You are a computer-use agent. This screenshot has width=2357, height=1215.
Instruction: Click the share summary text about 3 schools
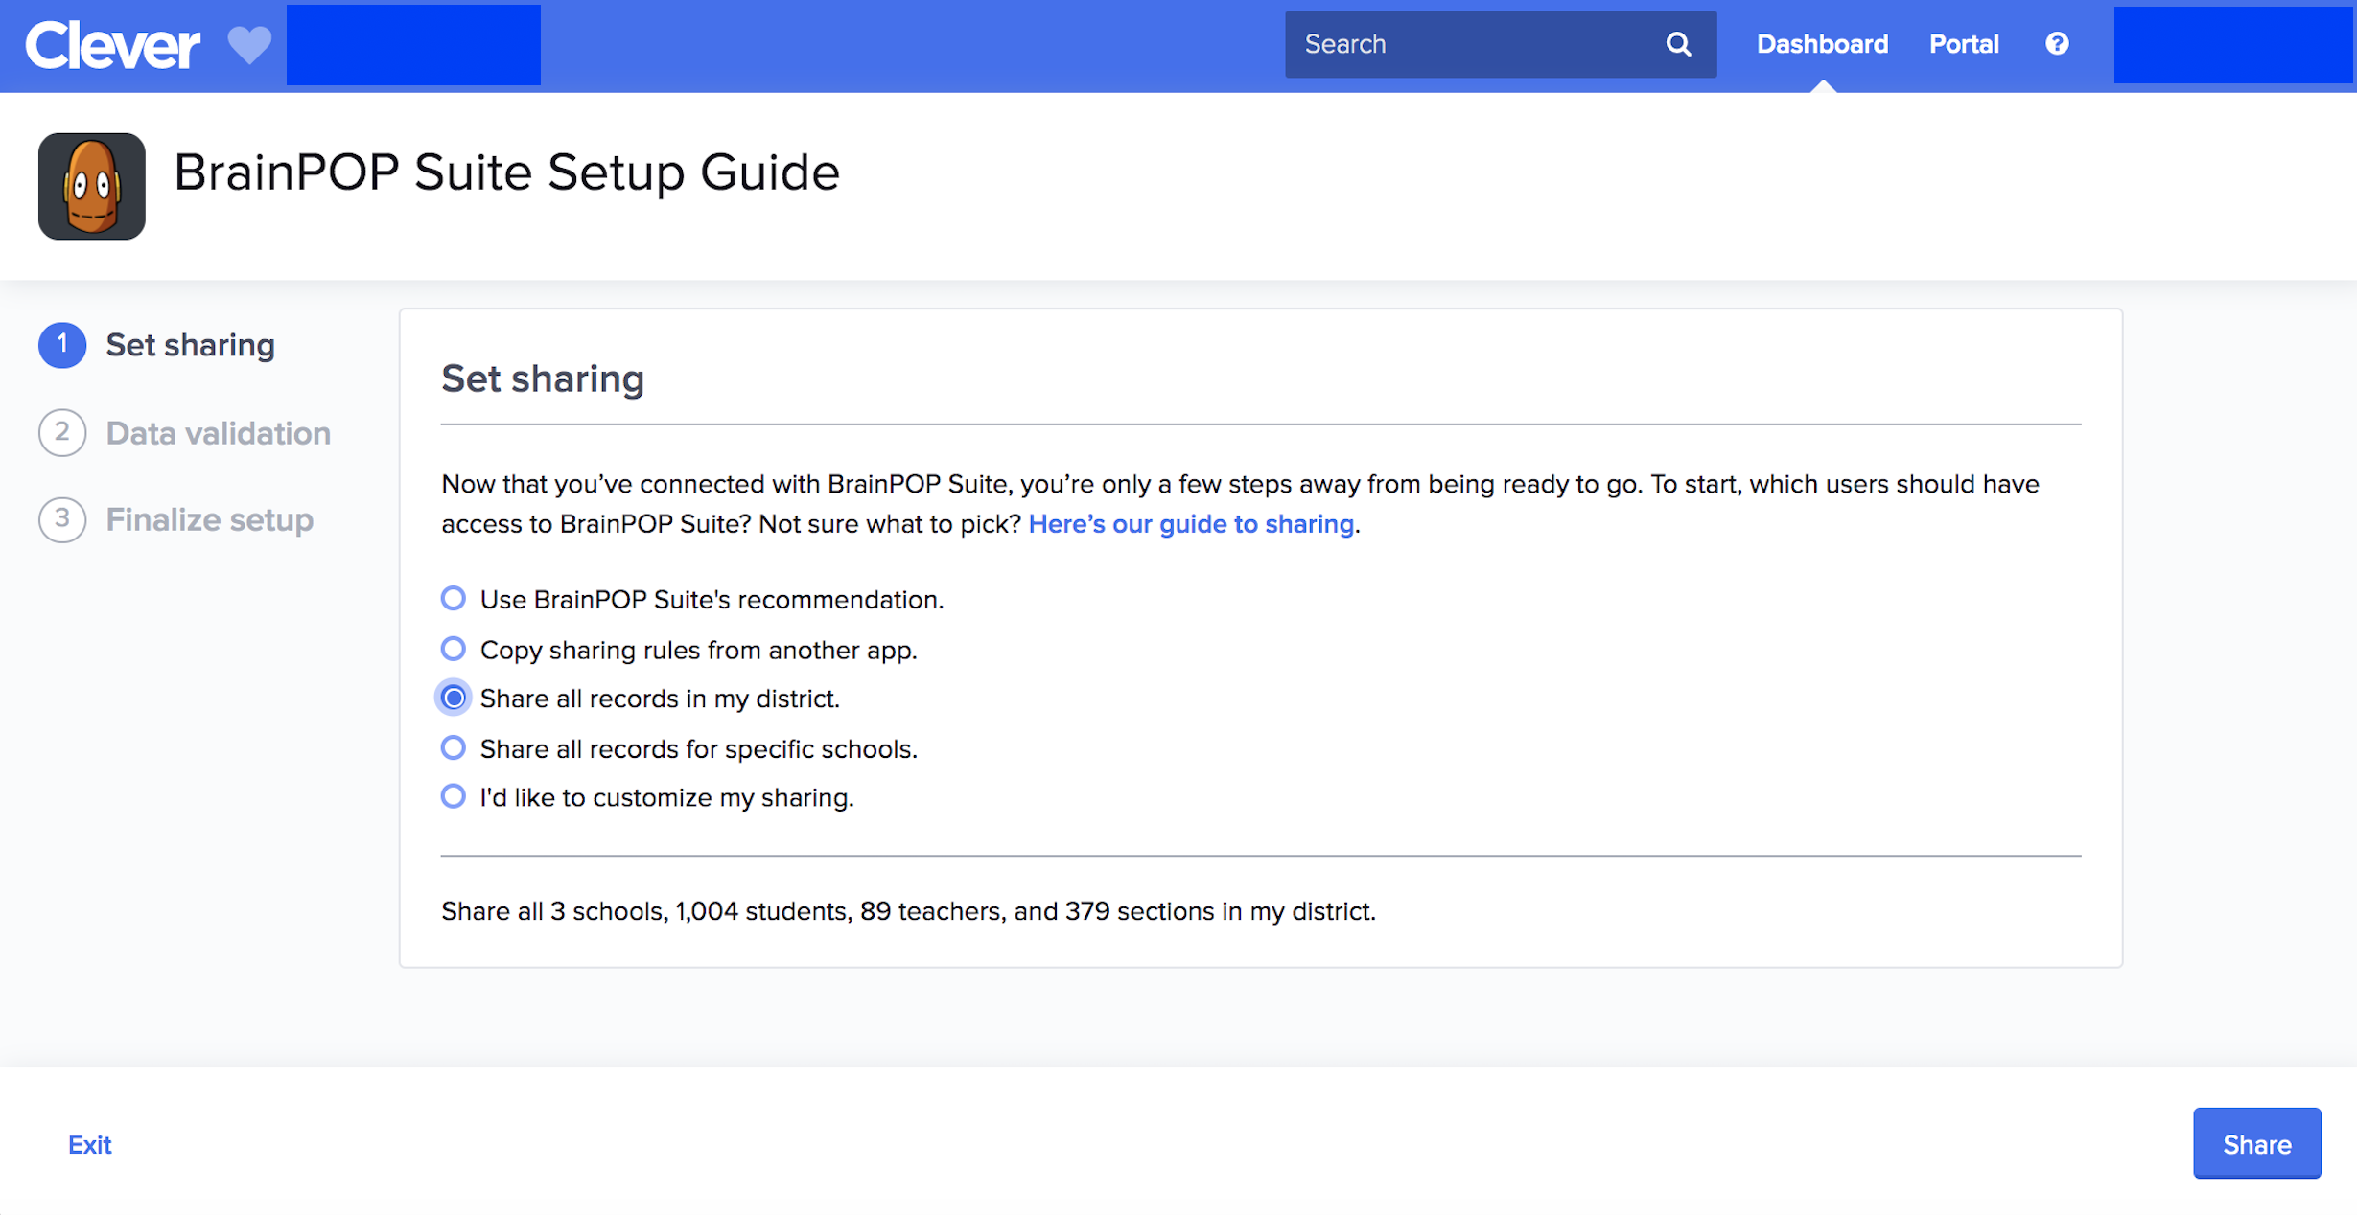tap(908, 911)
